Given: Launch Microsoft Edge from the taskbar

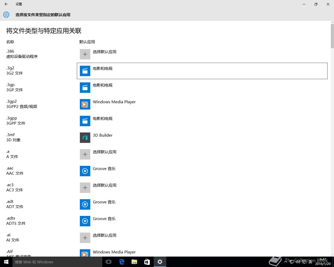Looking at the screenshot, I should (x=122, y=262).
